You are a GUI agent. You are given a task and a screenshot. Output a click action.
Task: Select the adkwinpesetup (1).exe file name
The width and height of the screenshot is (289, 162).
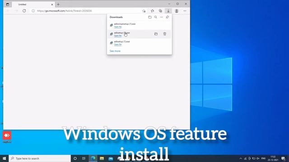(x=125, y=24)
